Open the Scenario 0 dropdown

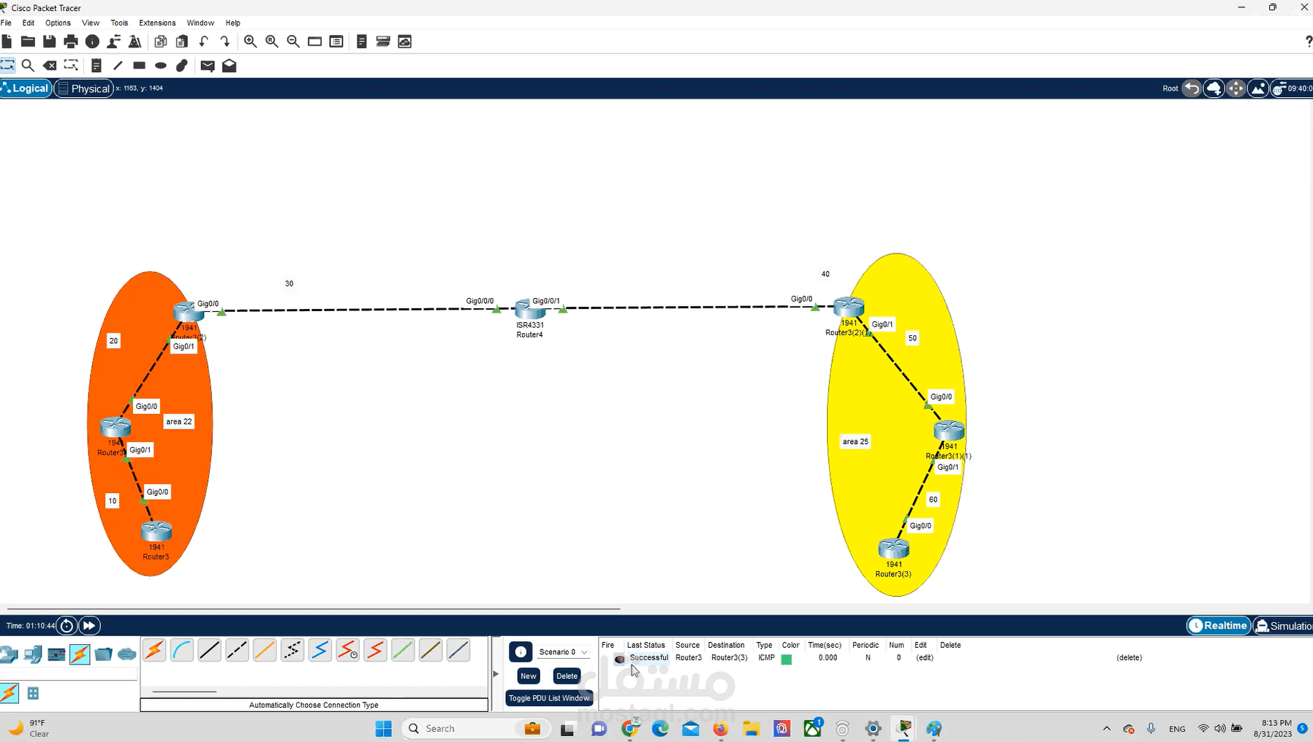click(x=563, y=652)
